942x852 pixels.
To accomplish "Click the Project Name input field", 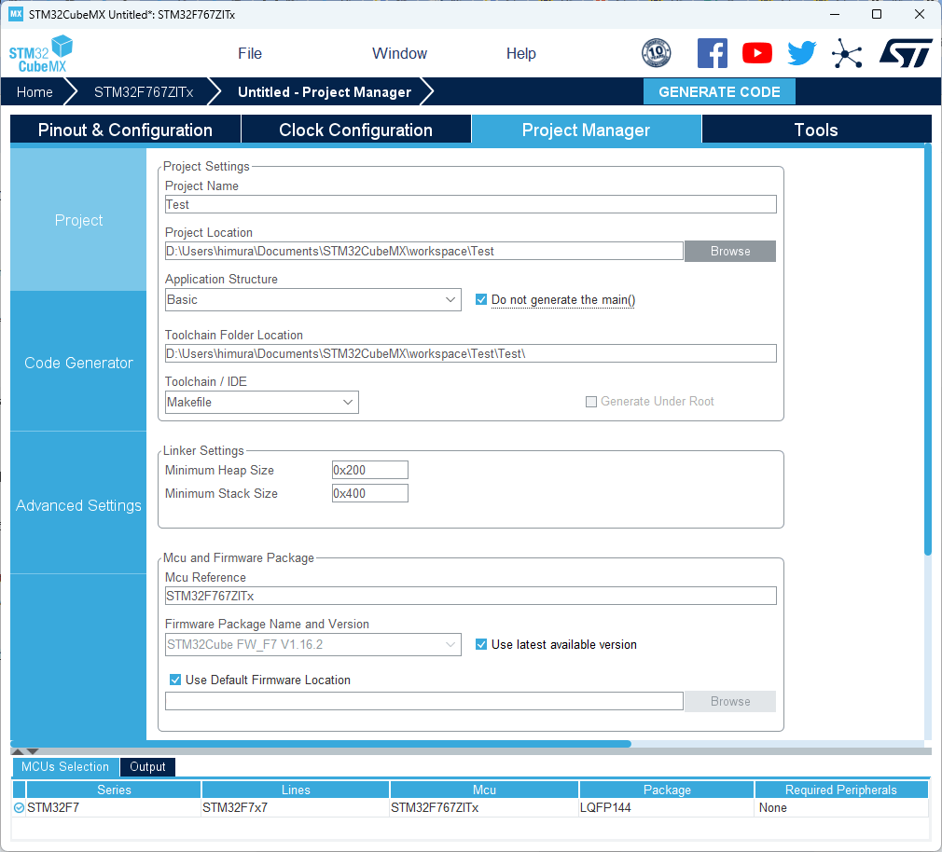I will click(470, 204).
